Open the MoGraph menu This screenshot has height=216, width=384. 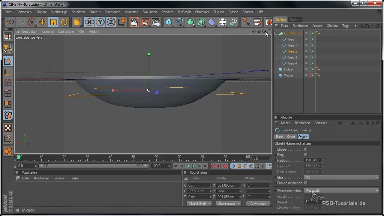(x=184, y=12)
